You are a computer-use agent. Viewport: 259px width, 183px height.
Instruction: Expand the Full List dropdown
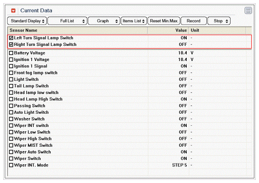(67, 21)
